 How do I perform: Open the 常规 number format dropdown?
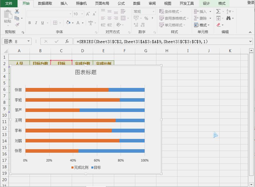[154, 11]
